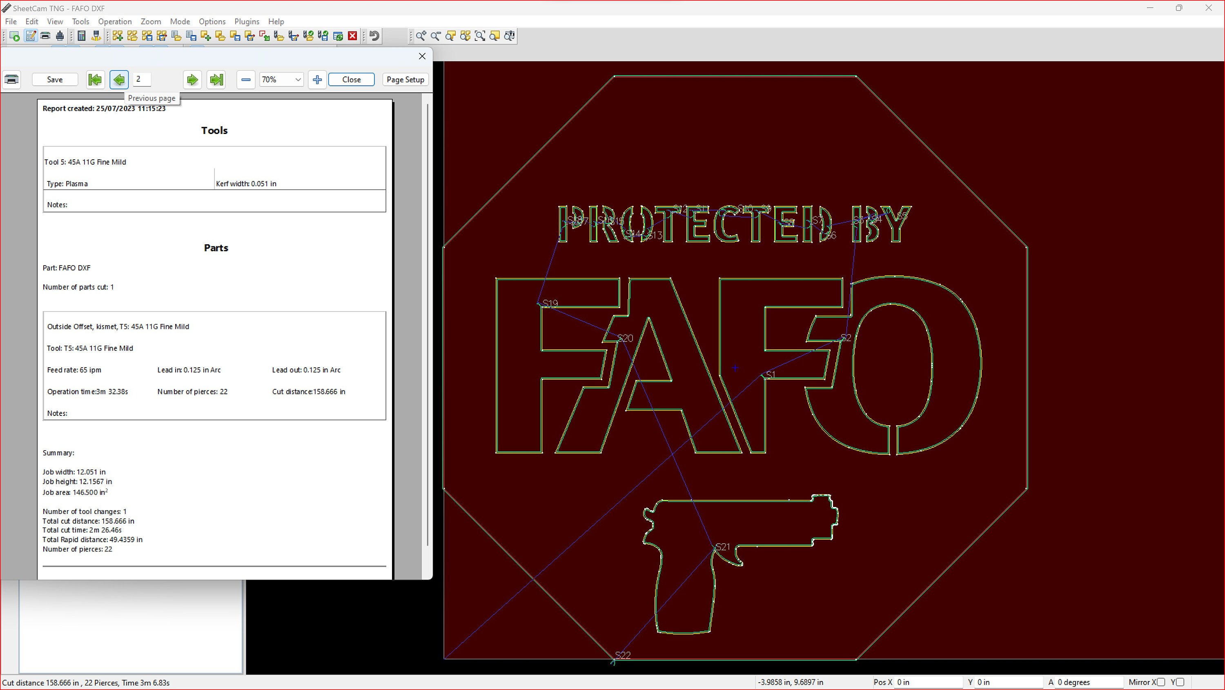Select the Zoom In tool on the toolbar
1225x690 pixels.
pos(421,36)
